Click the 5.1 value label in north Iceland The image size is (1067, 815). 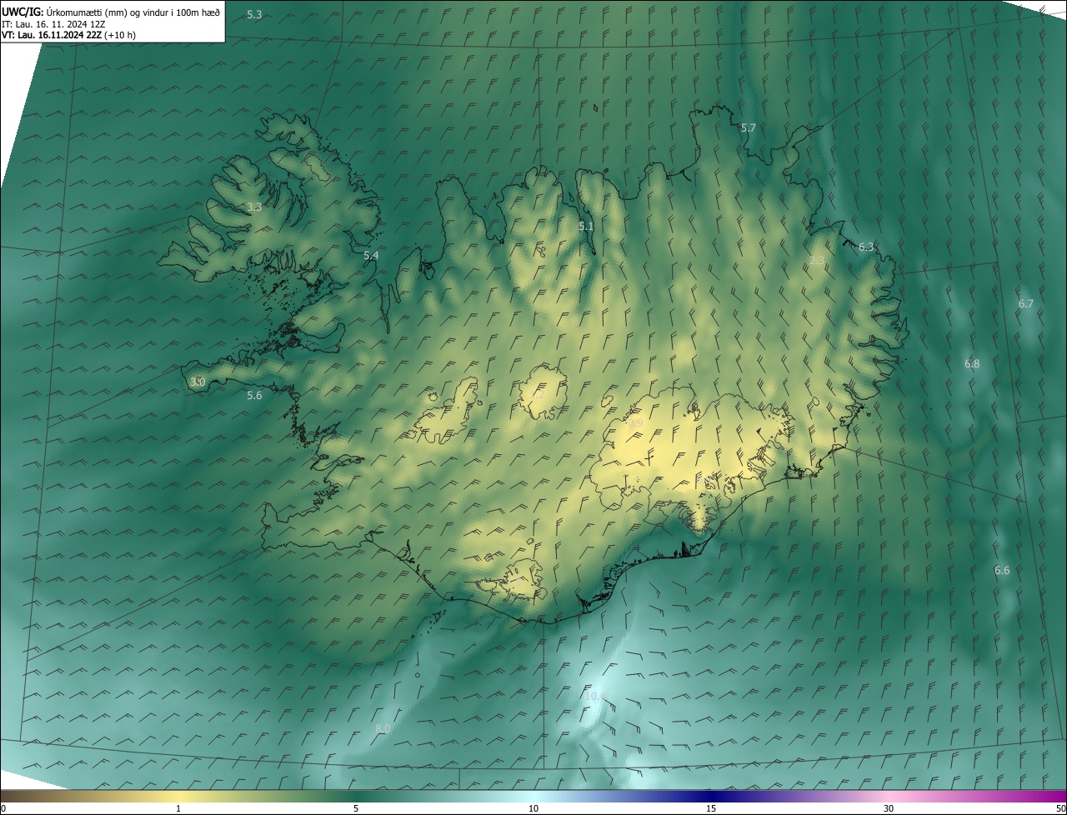[x=586, y=226]
